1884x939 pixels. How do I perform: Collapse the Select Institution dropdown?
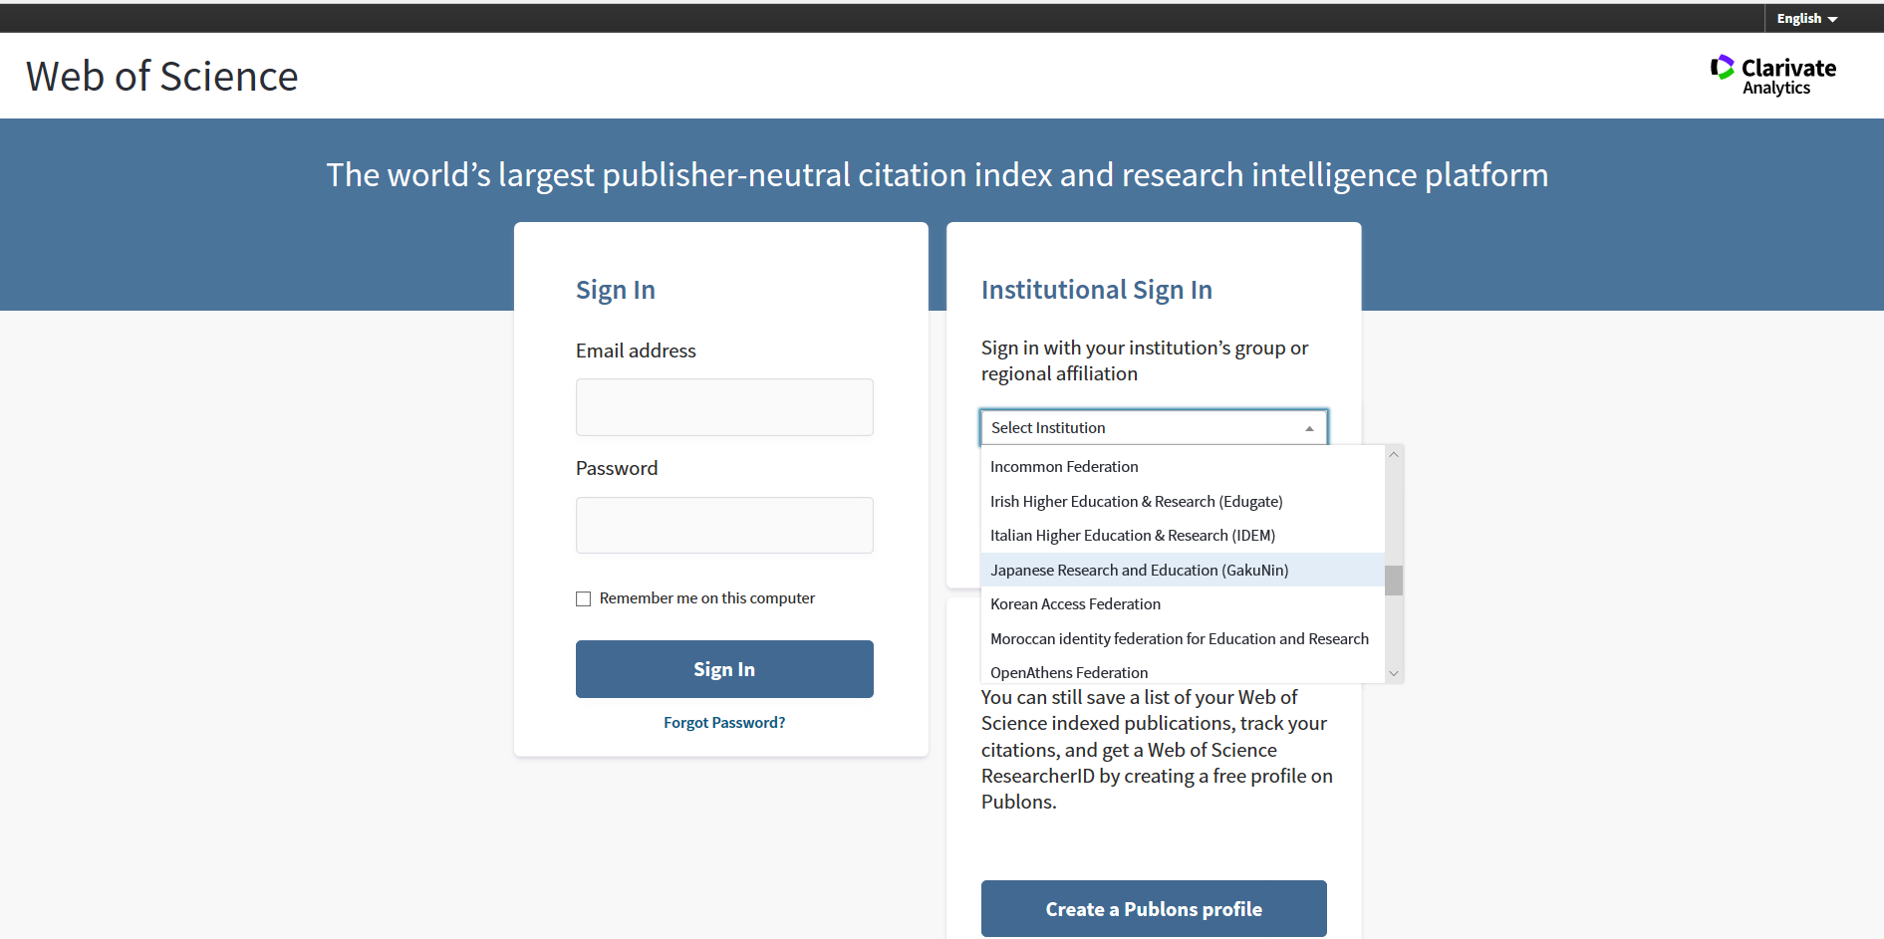tap(1154, 427)
